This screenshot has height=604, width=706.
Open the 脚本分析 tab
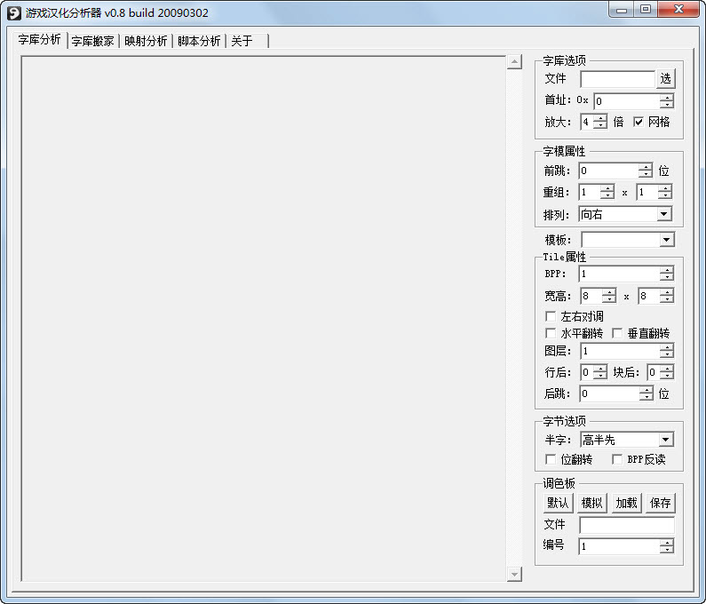[x=199, y=41]
